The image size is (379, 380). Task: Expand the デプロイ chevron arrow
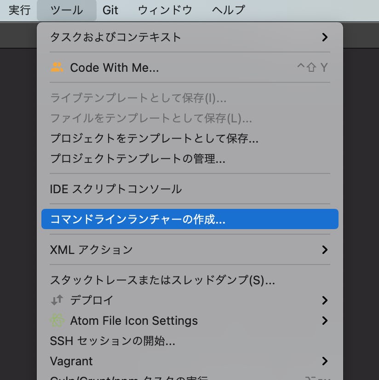click(325, 300)
